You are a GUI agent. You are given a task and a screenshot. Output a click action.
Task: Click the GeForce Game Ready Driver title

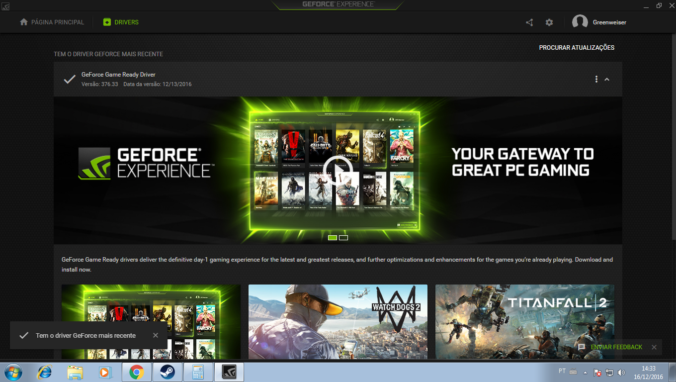tap(118, 75)
